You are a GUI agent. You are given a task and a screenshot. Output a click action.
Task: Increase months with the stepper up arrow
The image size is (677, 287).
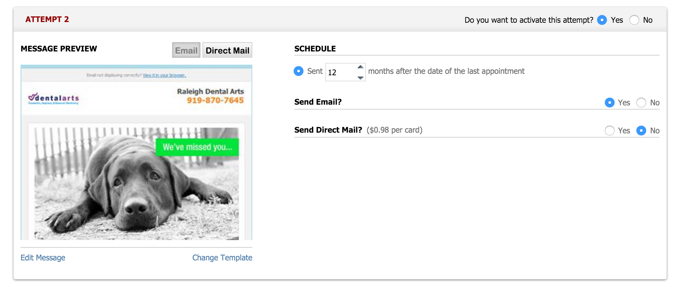click(360, 67)
